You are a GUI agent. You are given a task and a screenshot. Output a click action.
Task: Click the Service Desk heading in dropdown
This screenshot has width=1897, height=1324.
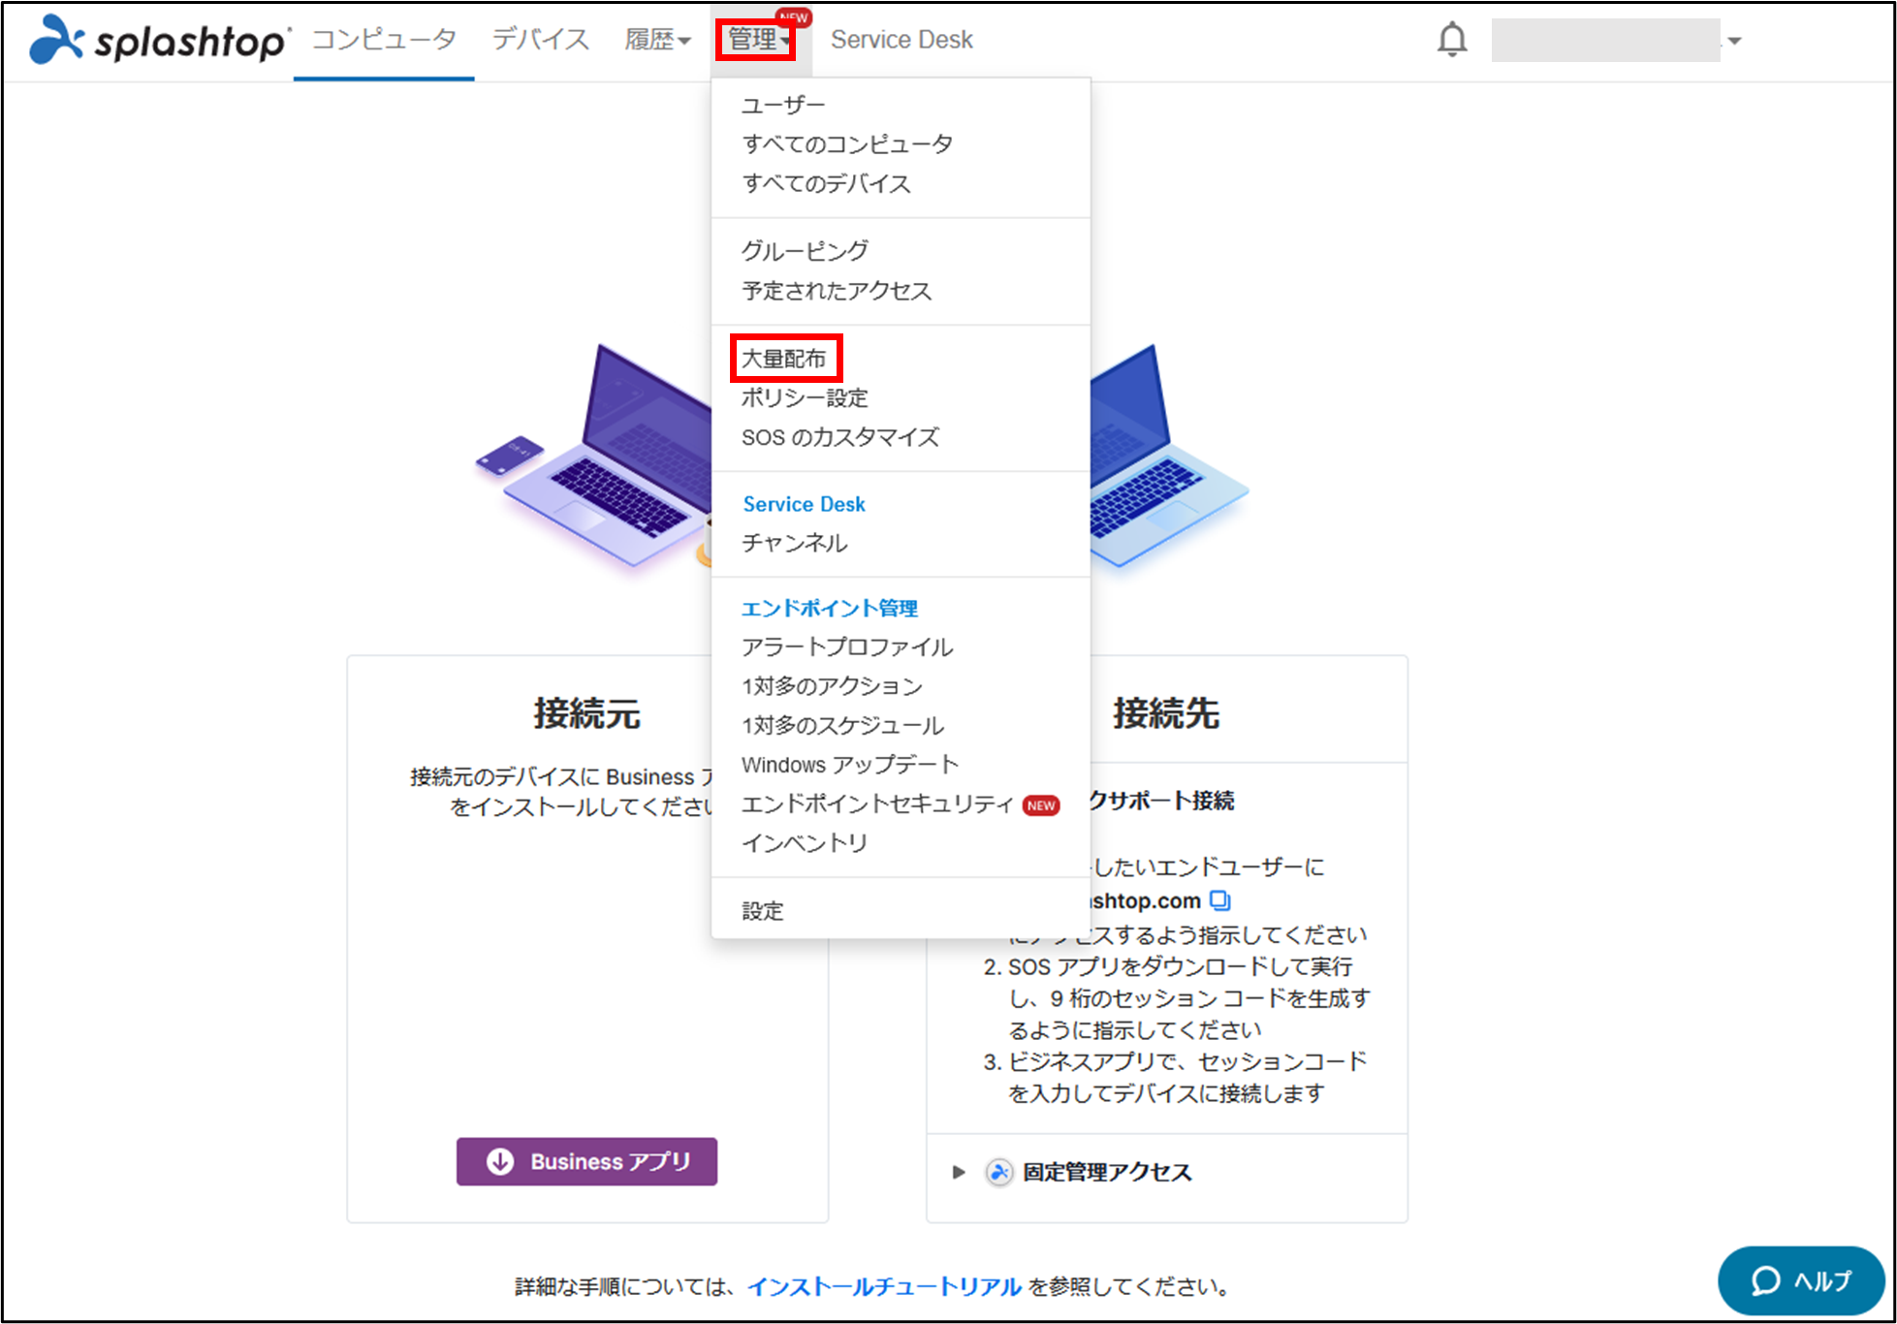804,504
